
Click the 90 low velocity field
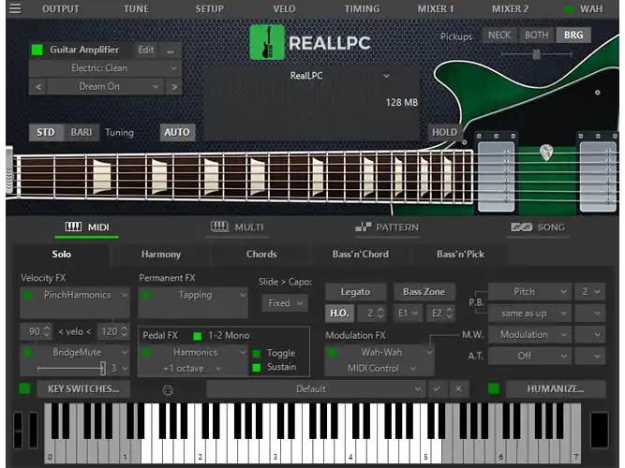[36, 331]
